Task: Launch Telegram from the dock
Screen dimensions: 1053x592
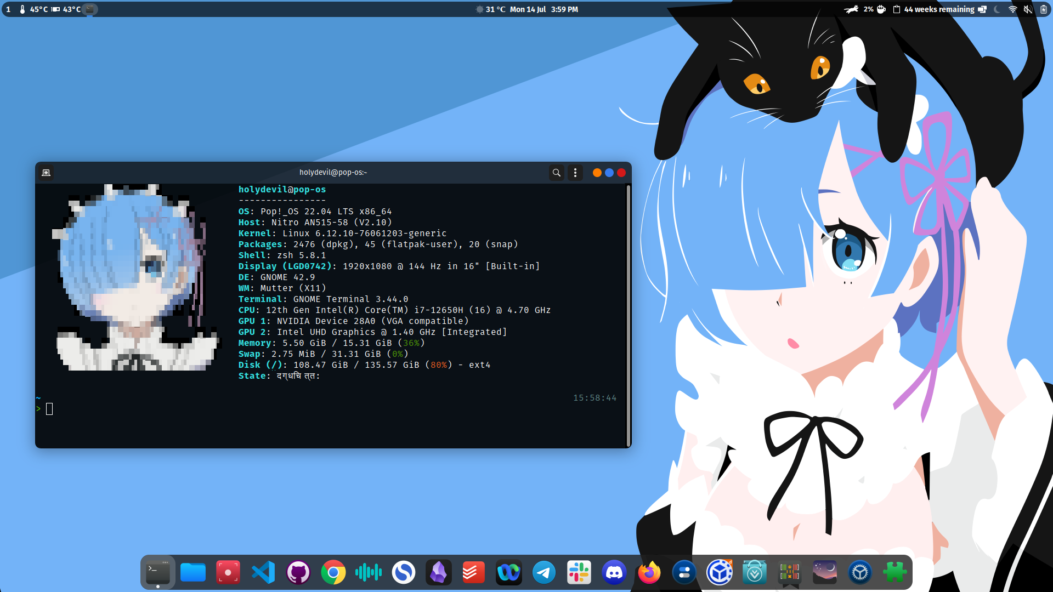Action: [544, 573]
